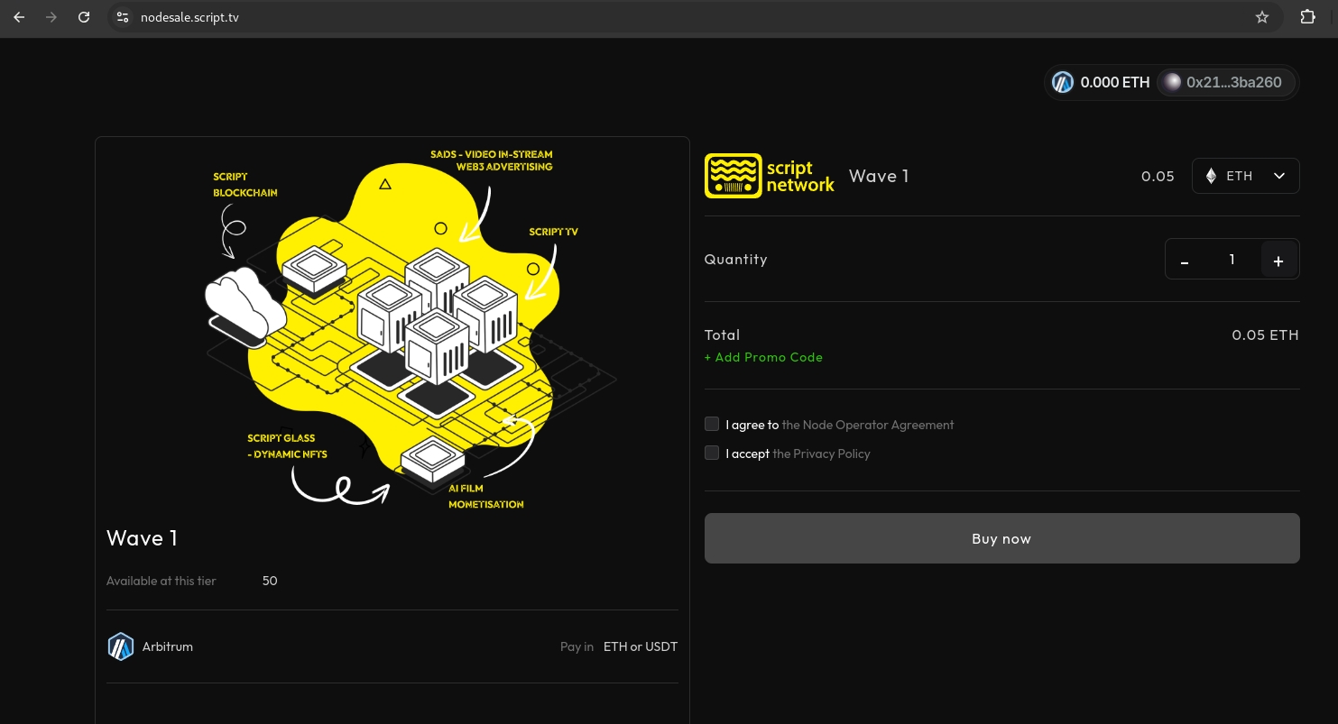Open the Node Operator Agreement link

(867, 425)
